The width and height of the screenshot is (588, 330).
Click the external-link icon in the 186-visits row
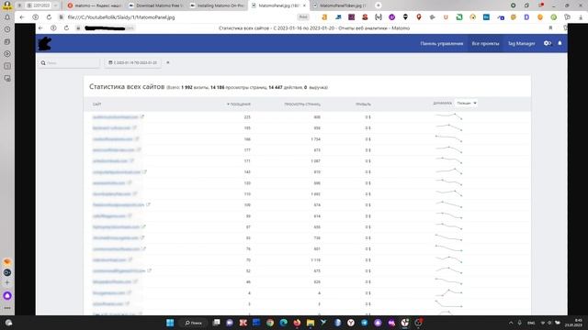tap(137, 138)
